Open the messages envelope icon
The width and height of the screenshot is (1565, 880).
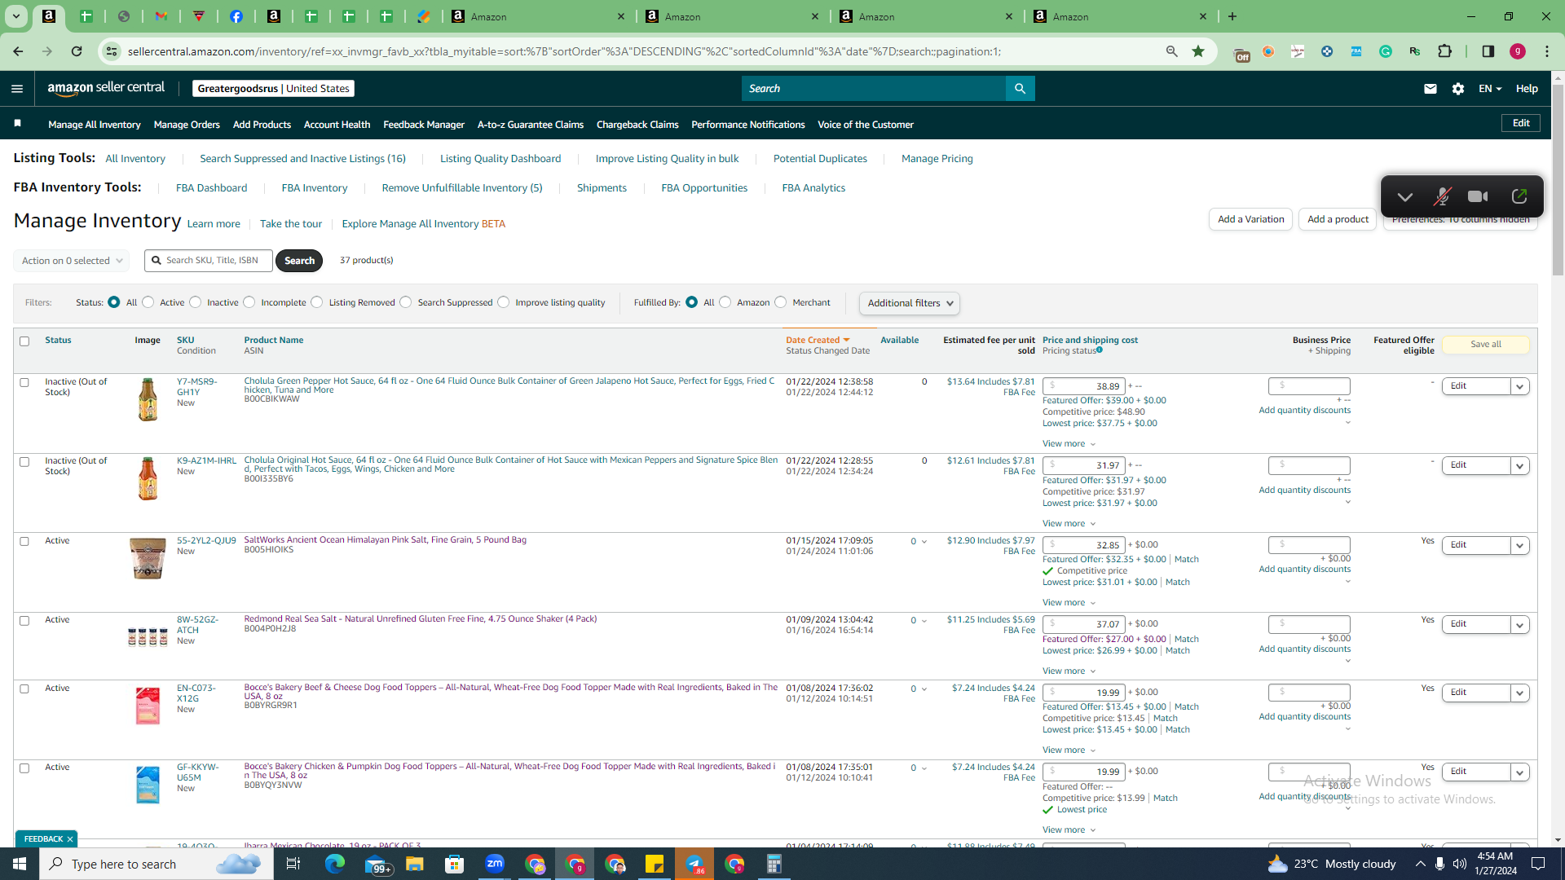pyautogui.click(x=1431, y=89)
